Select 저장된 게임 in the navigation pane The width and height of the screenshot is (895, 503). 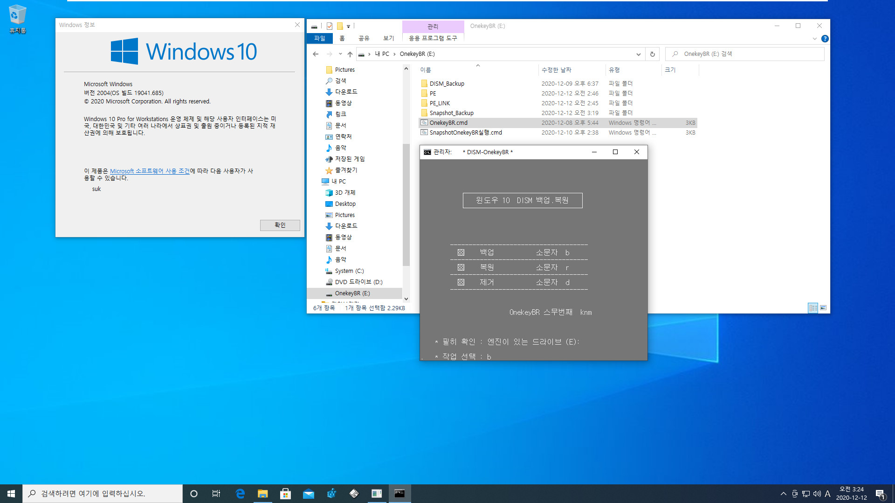point(350,159)
